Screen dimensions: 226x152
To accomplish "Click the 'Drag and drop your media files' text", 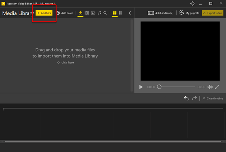I will coord(65,50).
